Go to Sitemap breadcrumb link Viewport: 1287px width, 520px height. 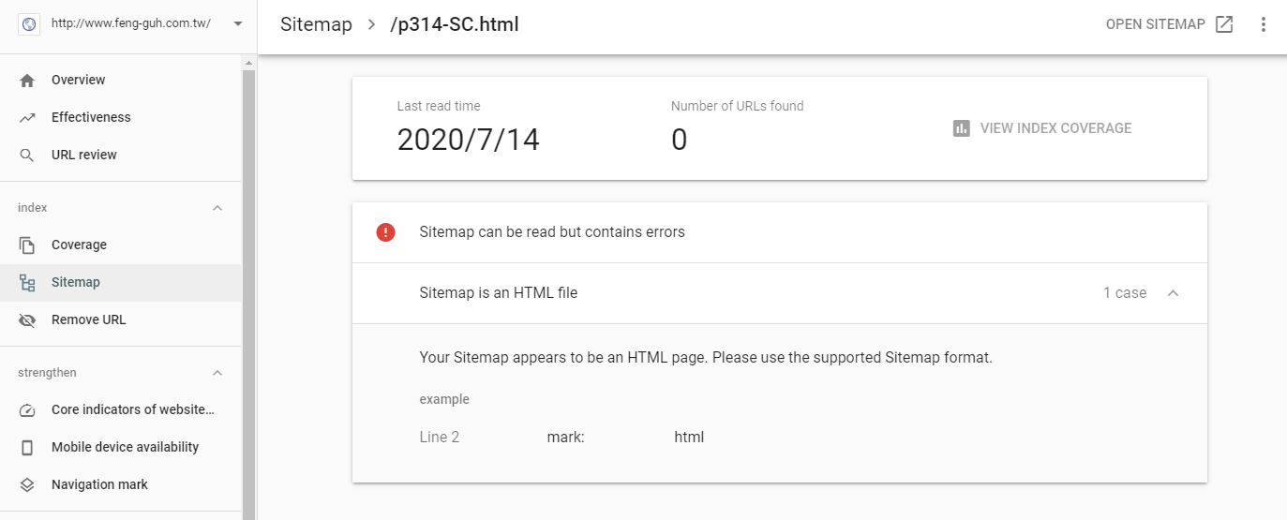(x=316, y=24)
